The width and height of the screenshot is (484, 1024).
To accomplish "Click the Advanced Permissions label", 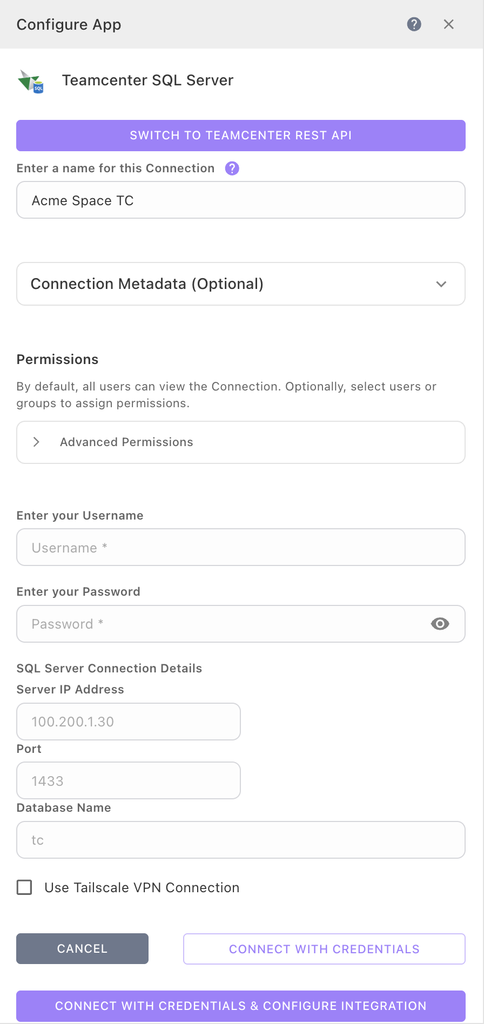I will click(126, 442).
